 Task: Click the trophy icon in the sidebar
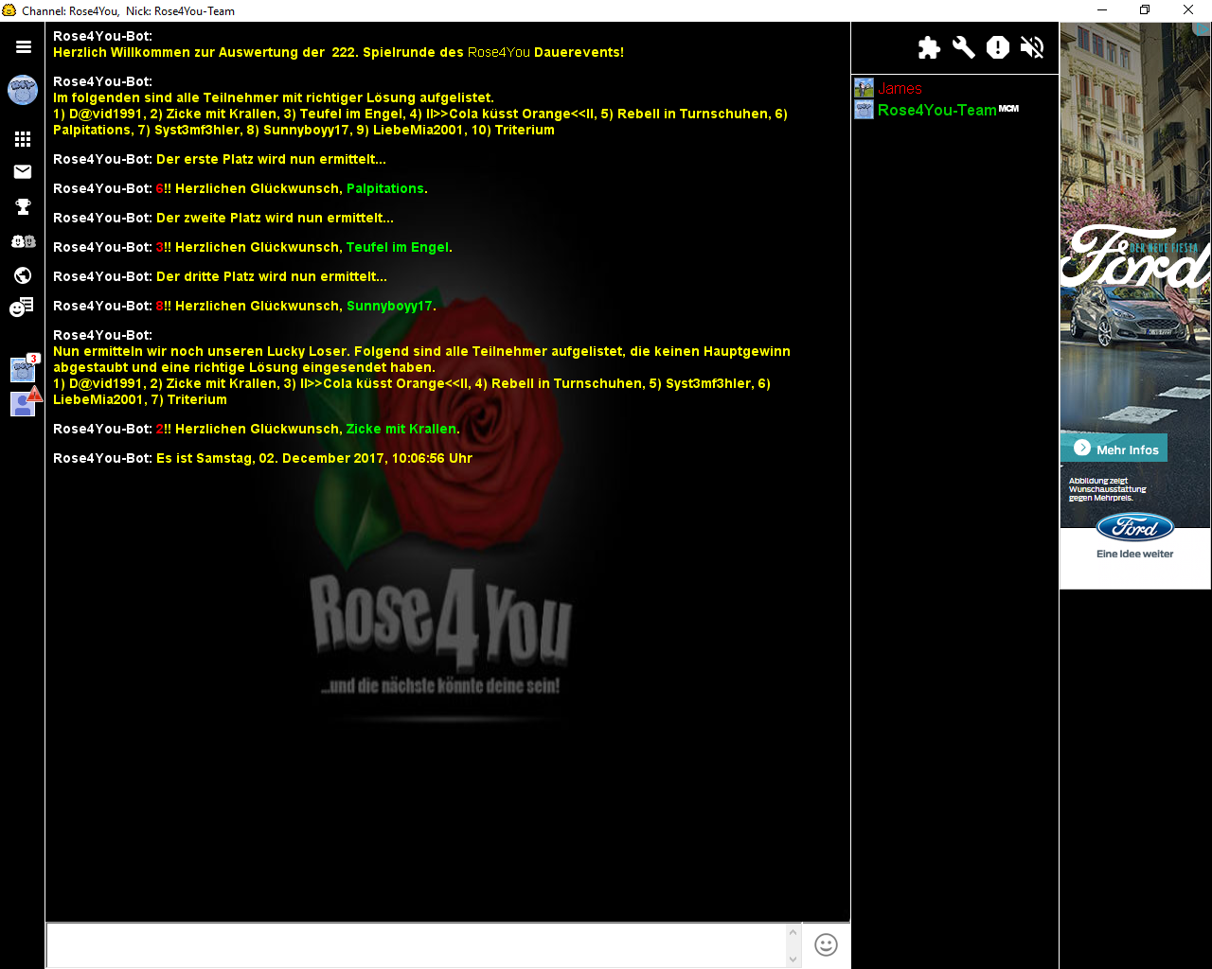click(x=23, y=206)
